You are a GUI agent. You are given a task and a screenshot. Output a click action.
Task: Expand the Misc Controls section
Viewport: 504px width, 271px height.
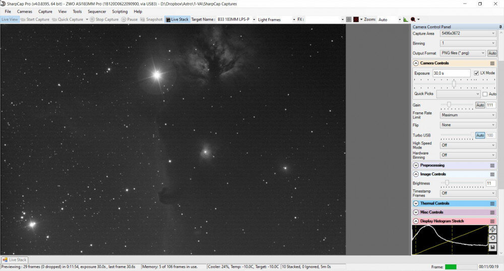(x=416, y=212)
